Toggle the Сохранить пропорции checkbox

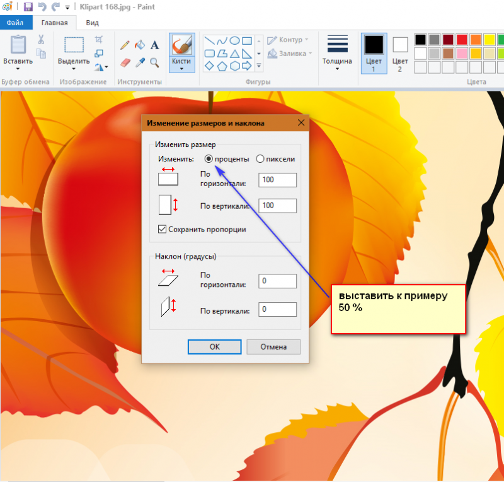tap(163, 229)
